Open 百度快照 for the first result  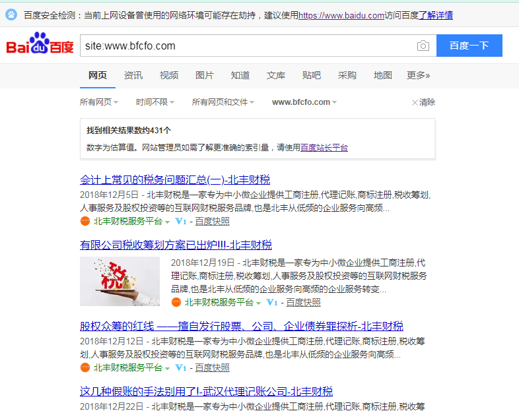[x=212, y=221]
